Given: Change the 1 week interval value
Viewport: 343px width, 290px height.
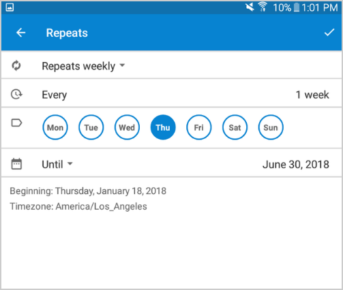Looking at the screenshot, I should [x=312, y=95].
